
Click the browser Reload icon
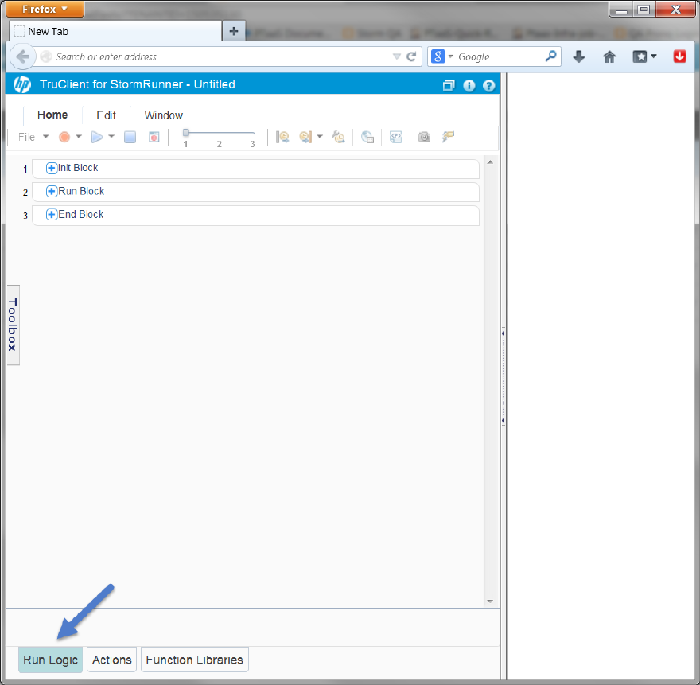point(411,56)
